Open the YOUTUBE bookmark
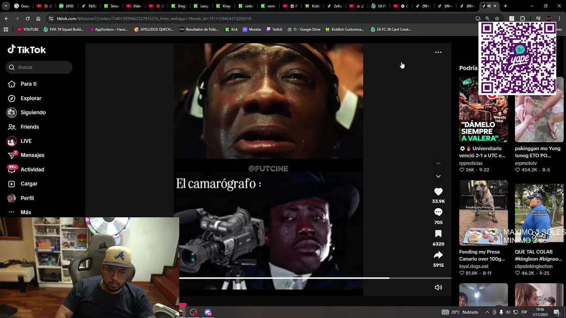The width and height of the screenshot is (566, 318). click(28, 30)
